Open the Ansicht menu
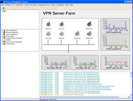This screenshot has height=101, width=133. point(67,5)
